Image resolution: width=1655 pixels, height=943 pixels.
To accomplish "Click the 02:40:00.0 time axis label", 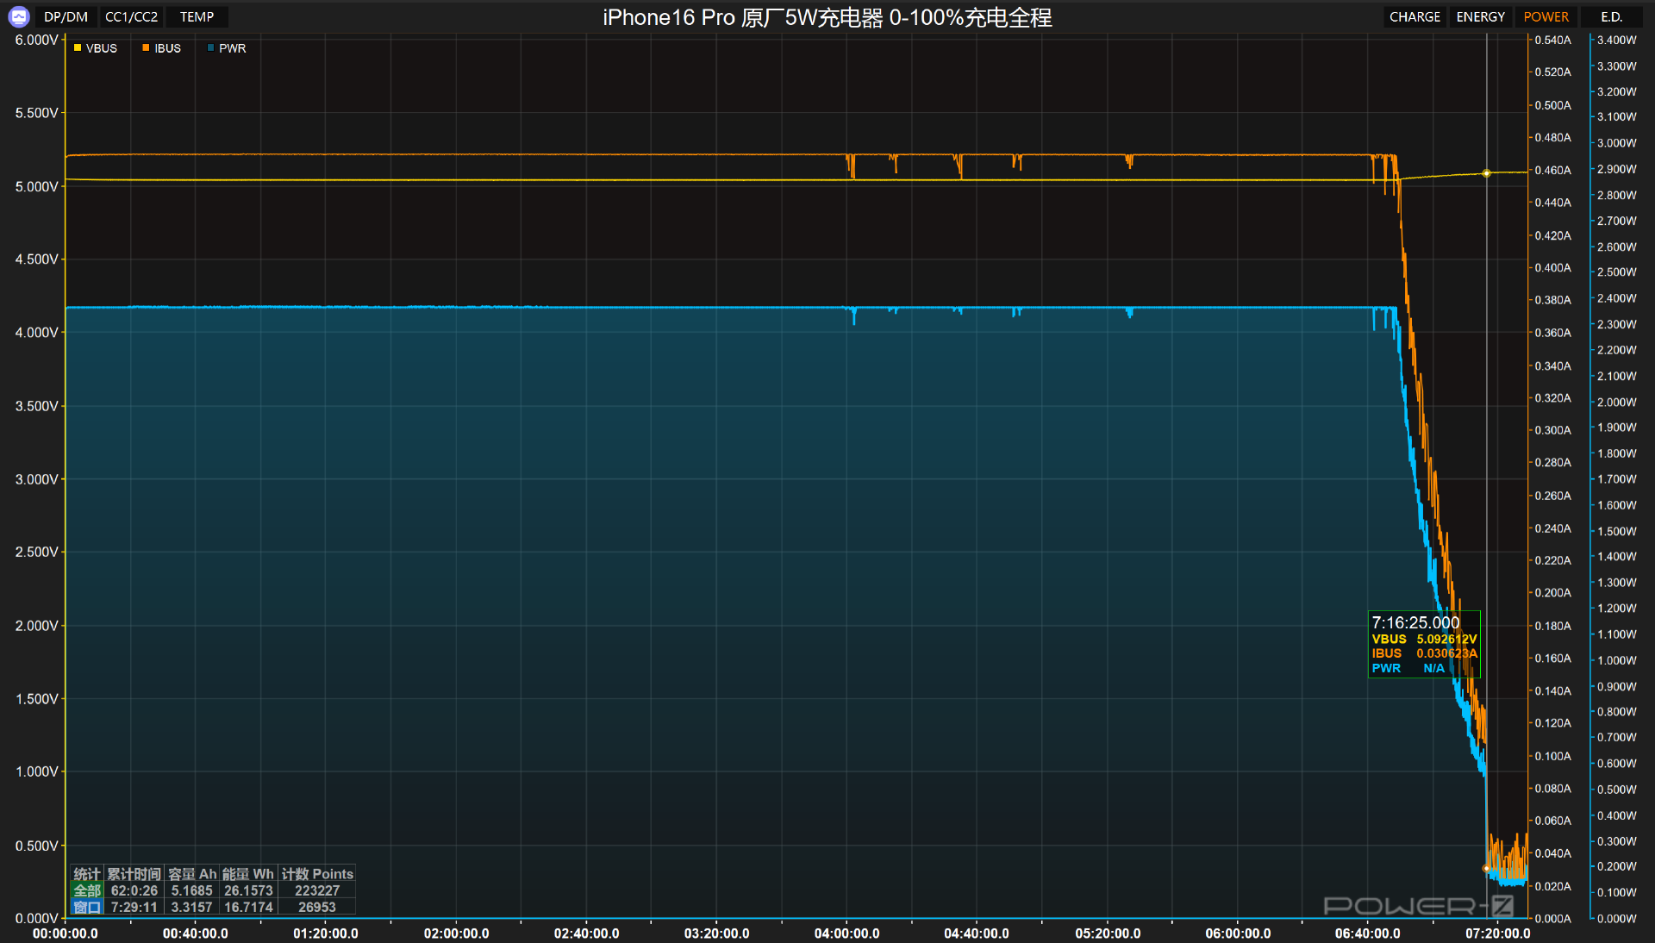I will (x=586, y=934).
